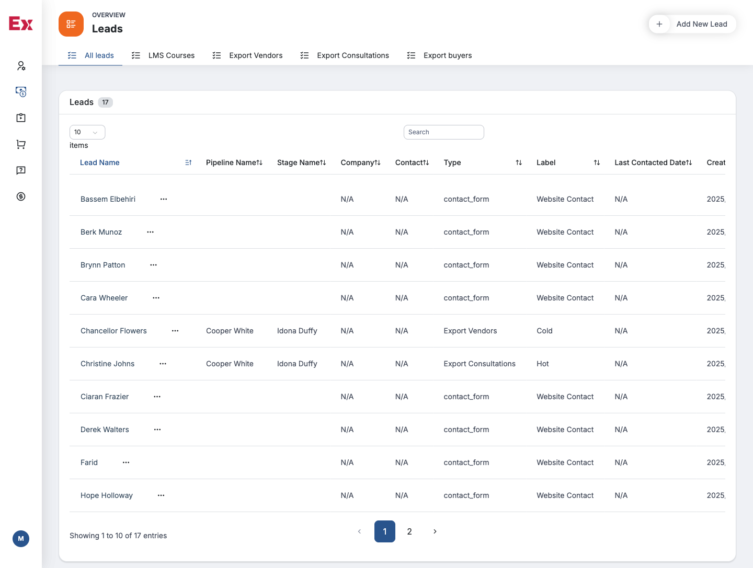Screen dimensions: 753x568
Task: Open the M user avatar
Action: pyautogui.click(x=21, y=539)
